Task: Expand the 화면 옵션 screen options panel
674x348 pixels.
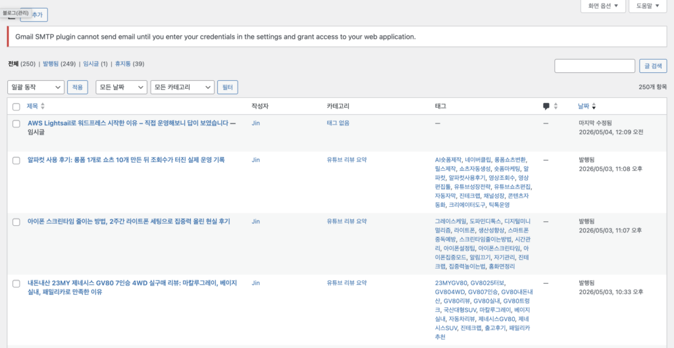Action: [603, 6]
